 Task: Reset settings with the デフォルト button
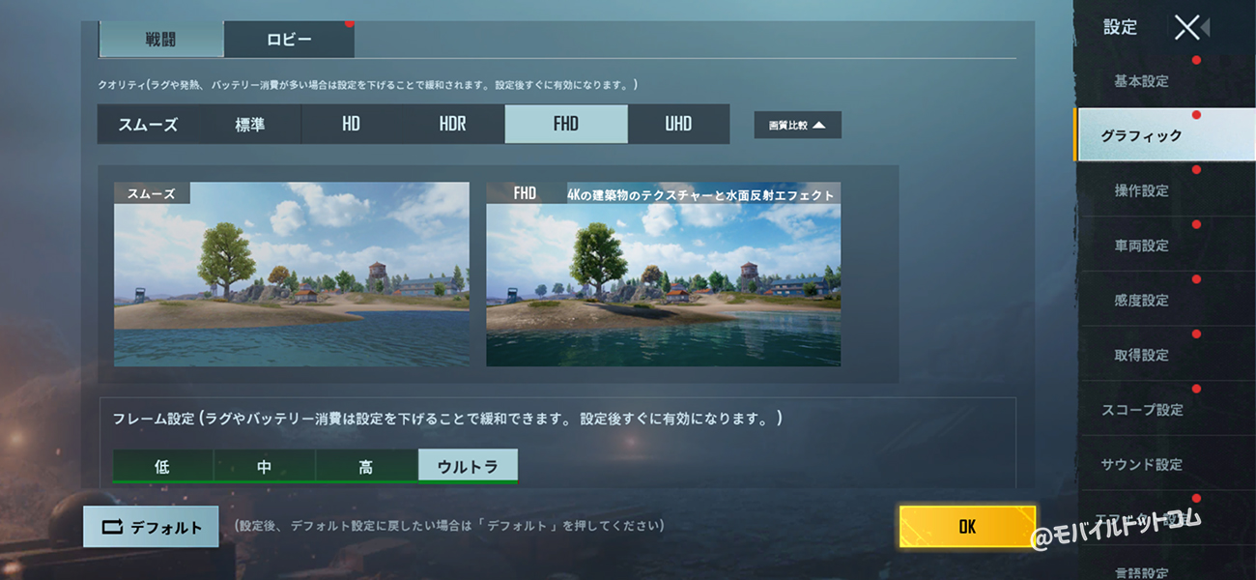tap(151, 527)
